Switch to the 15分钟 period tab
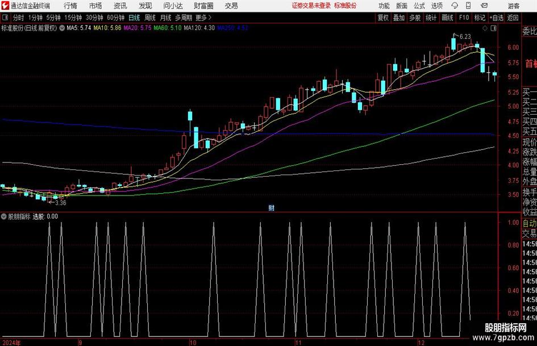Image resolution: width=537 pixels, height=346 pixels. click(73, 18)
